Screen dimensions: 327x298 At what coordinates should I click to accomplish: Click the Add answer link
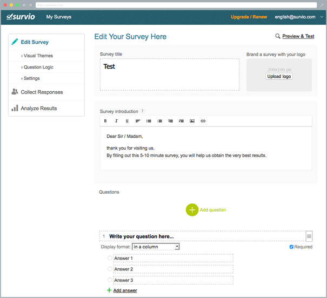(x=125, y=290)
